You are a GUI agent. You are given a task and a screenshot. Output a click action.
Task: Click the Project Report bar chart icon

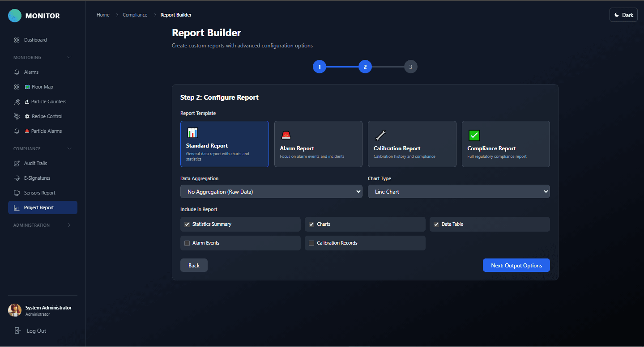pos(17,207)
